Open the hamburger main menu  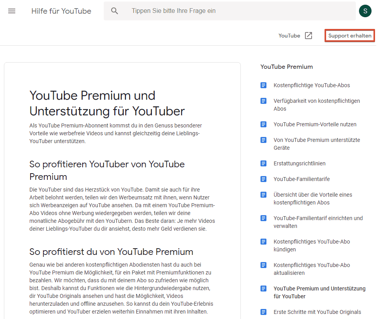[11, 11]
